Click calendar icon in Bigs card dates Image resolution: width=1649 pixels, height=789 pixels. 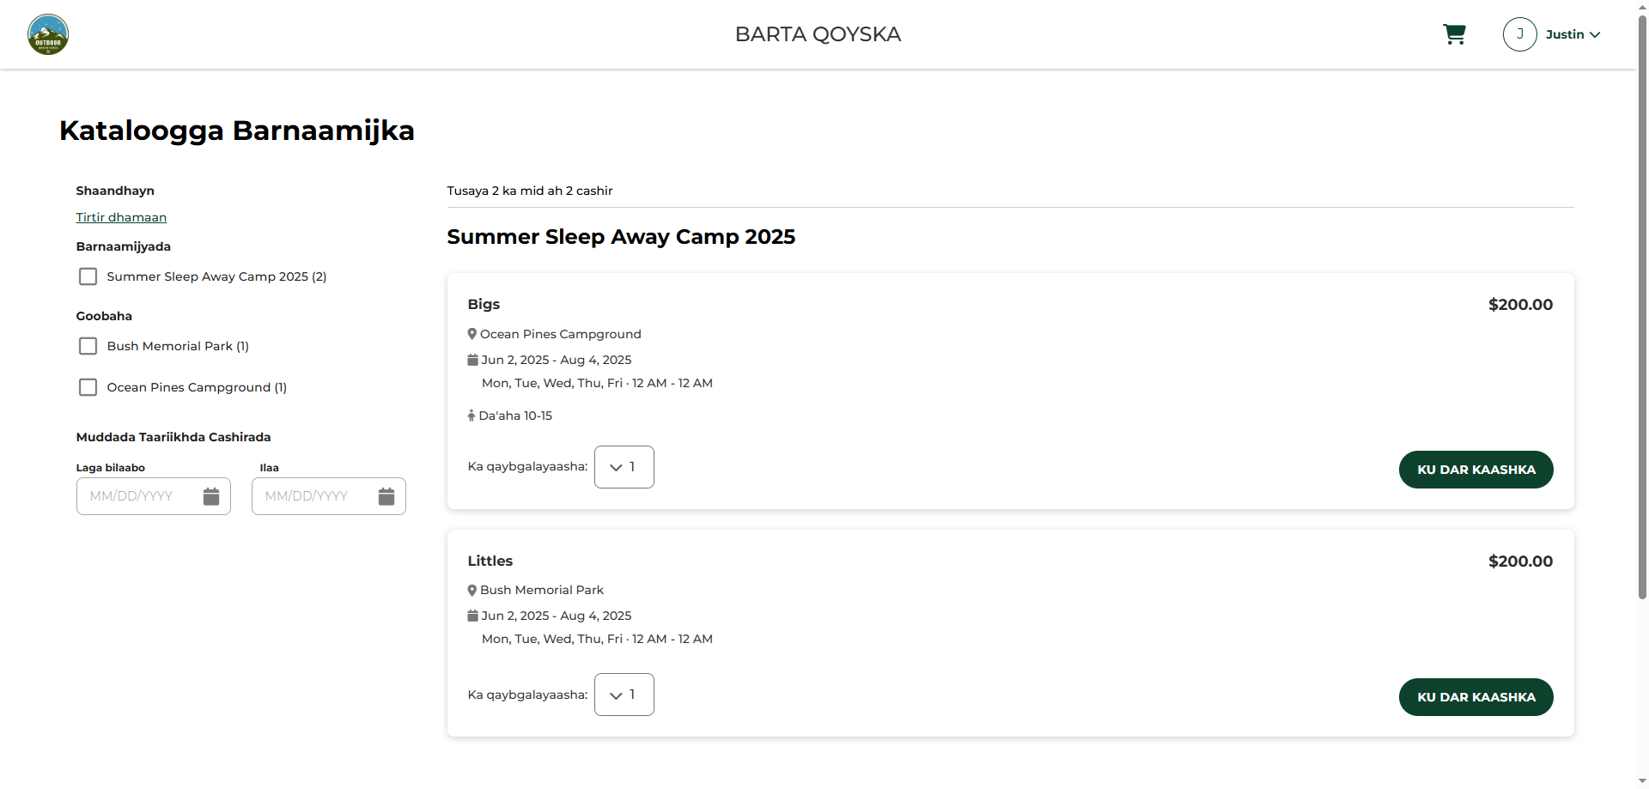pos(472,360)
